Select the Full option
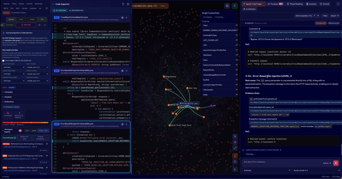Viewport: 342px width, 179px height. pos(42,19)
